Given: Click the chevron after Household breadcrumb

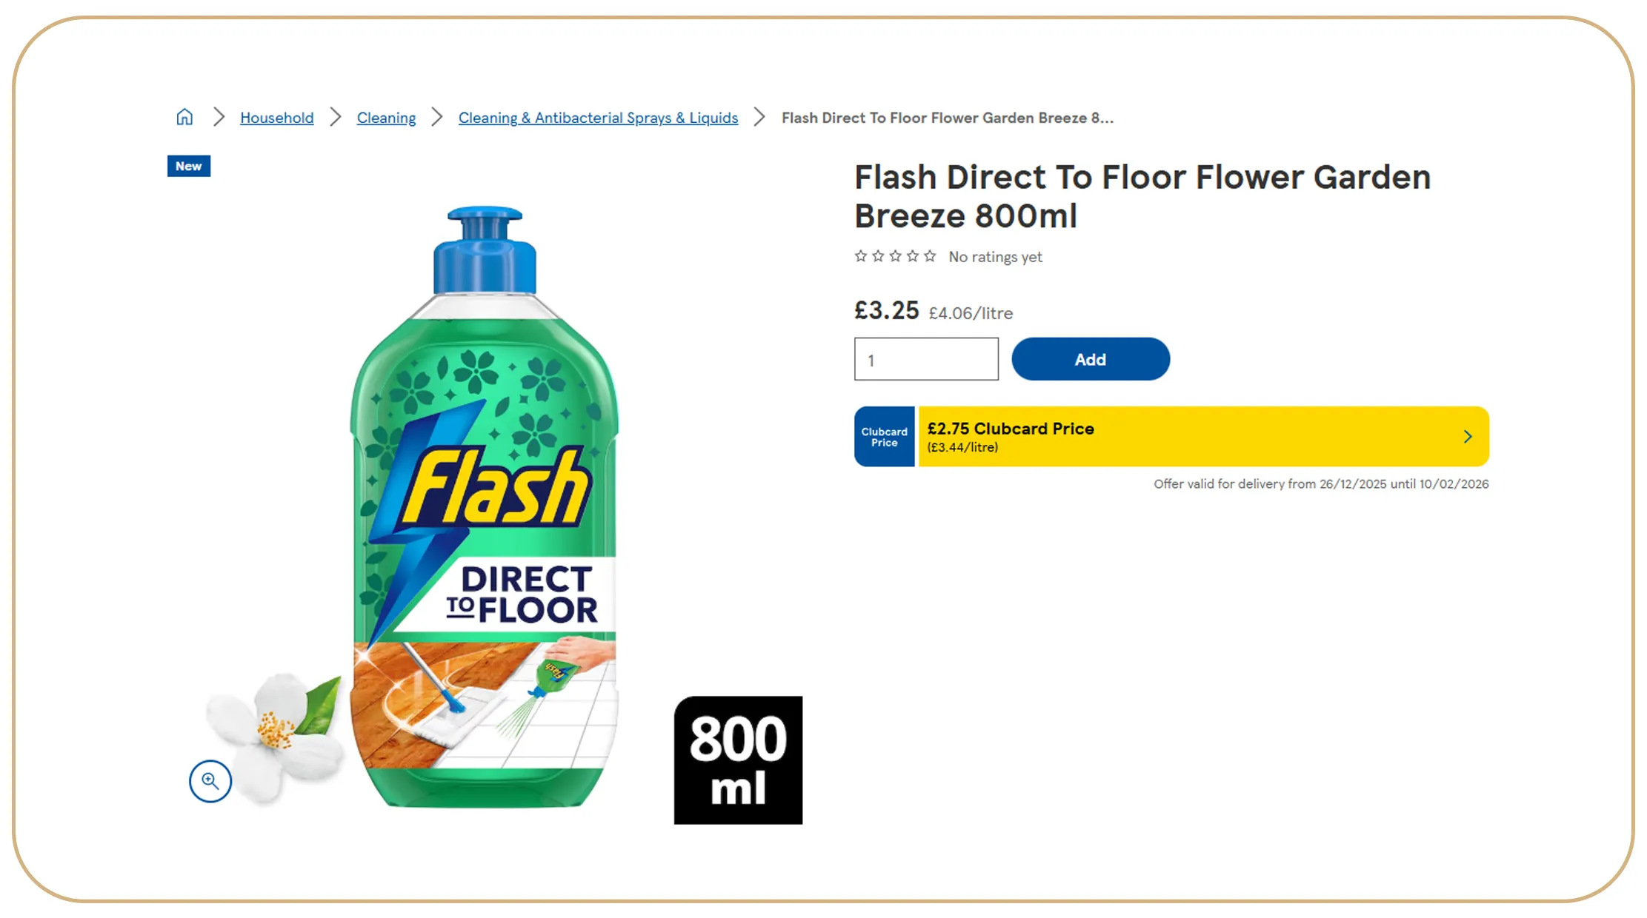Looking at the screenshot, I should click(x=336, y=117).
